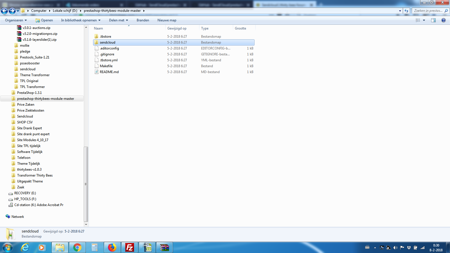Open the Organiseren dropdown menu
Viewport: 450px width, 253px height.
16,20
